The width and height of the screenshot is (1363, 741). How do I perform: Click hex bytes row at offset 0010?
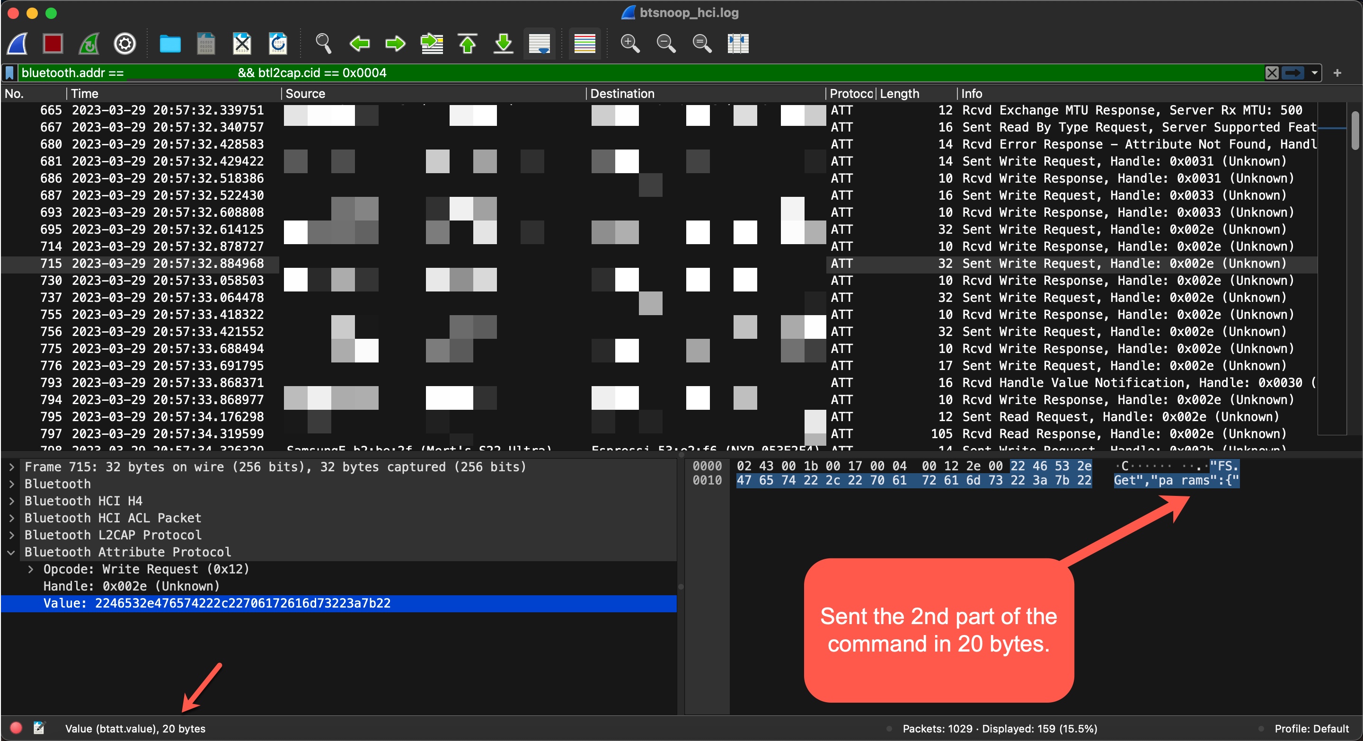coord(914,481)
